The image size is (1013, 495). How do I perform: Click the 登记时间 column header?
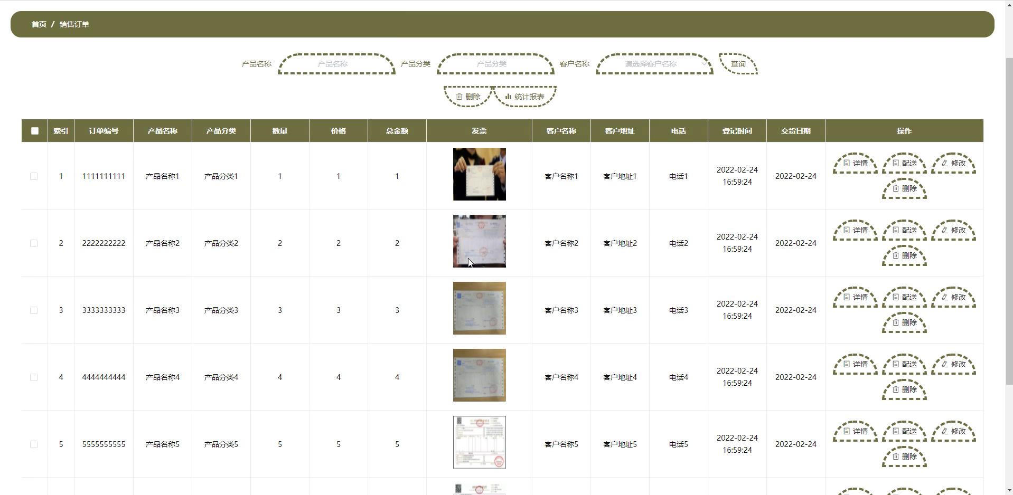737,131
